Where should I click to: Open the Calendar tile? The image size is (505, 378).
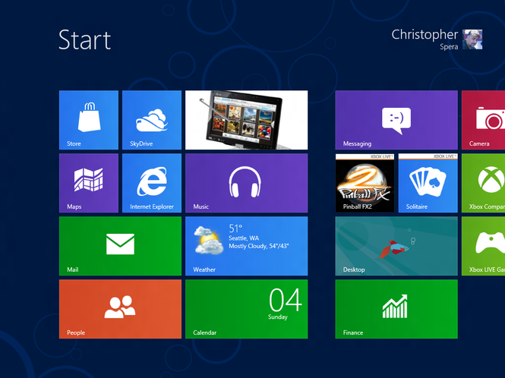246,309
